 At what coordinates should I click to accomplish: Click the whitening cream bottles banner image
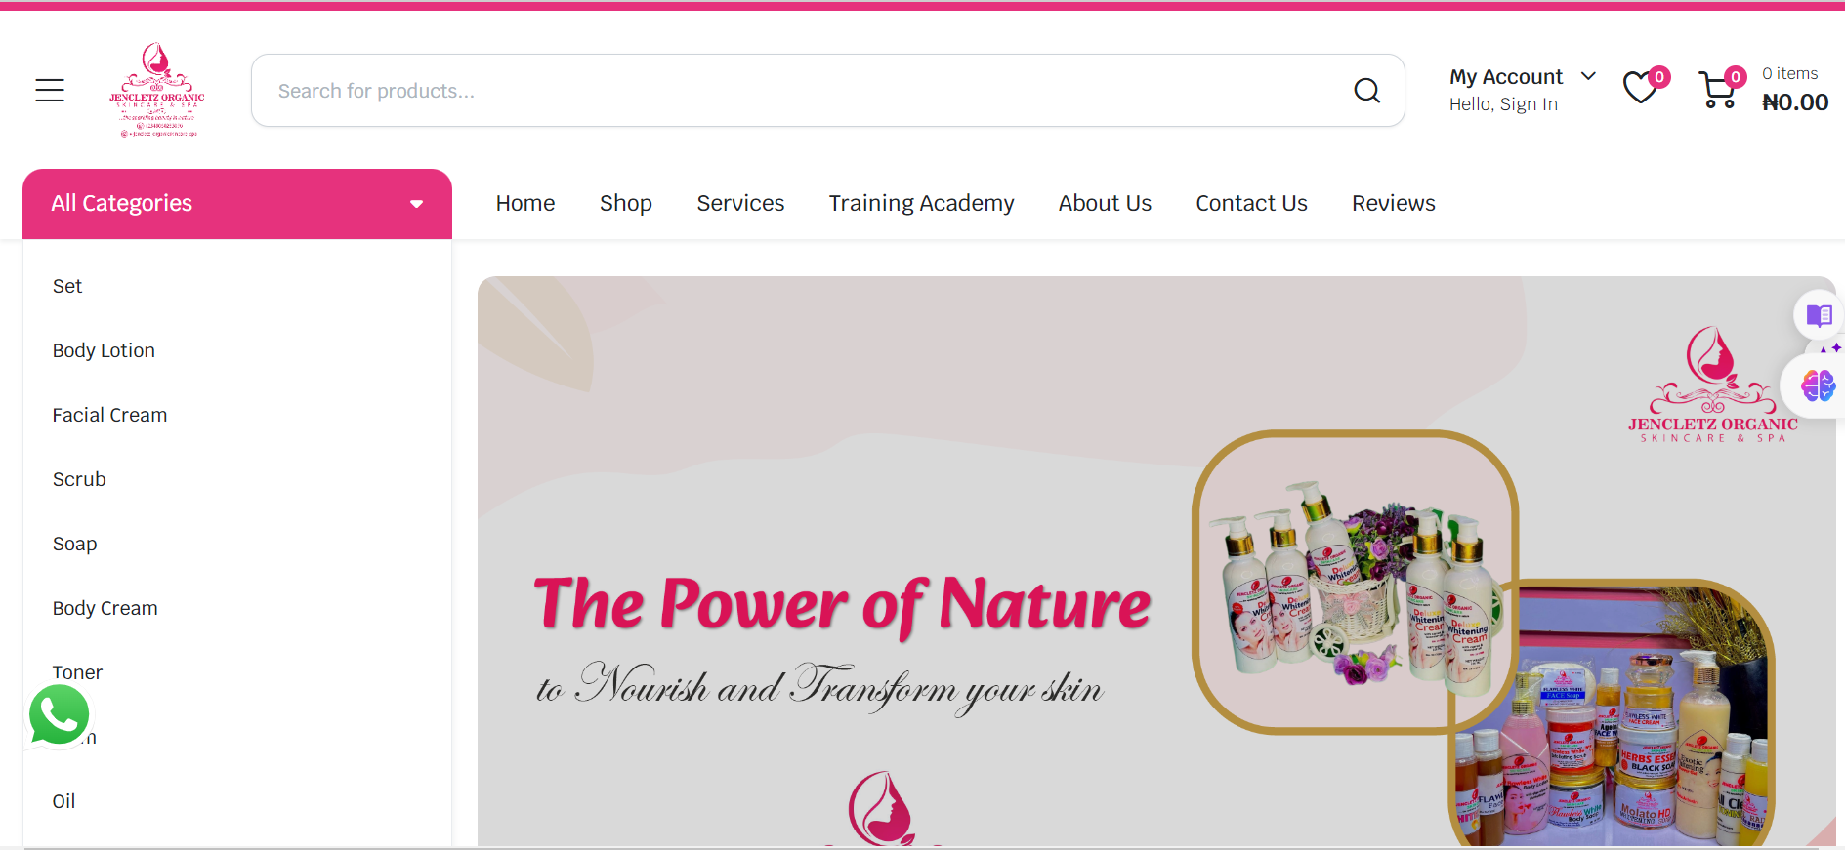(x=1355, y=582)
